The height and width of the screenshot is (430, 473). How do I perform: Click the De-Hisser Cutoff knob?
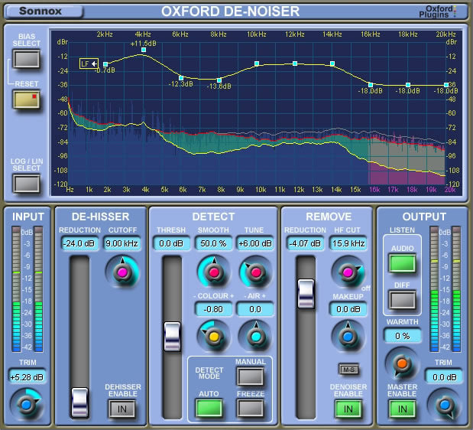[x=121, y=271]
